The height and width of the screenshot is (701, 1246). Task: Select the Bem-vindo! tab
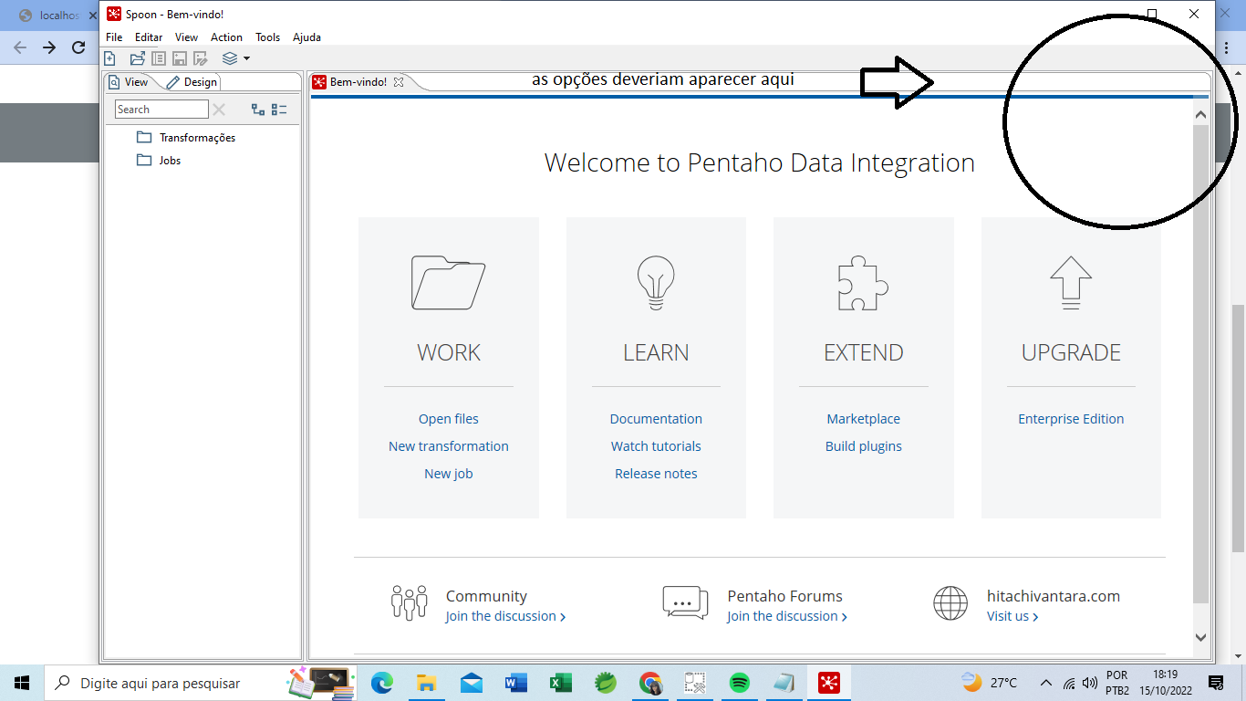(x=358, y=82)
